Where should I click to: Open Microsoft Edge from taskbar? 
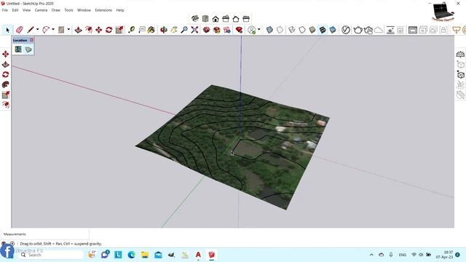[x=131, y=255]
